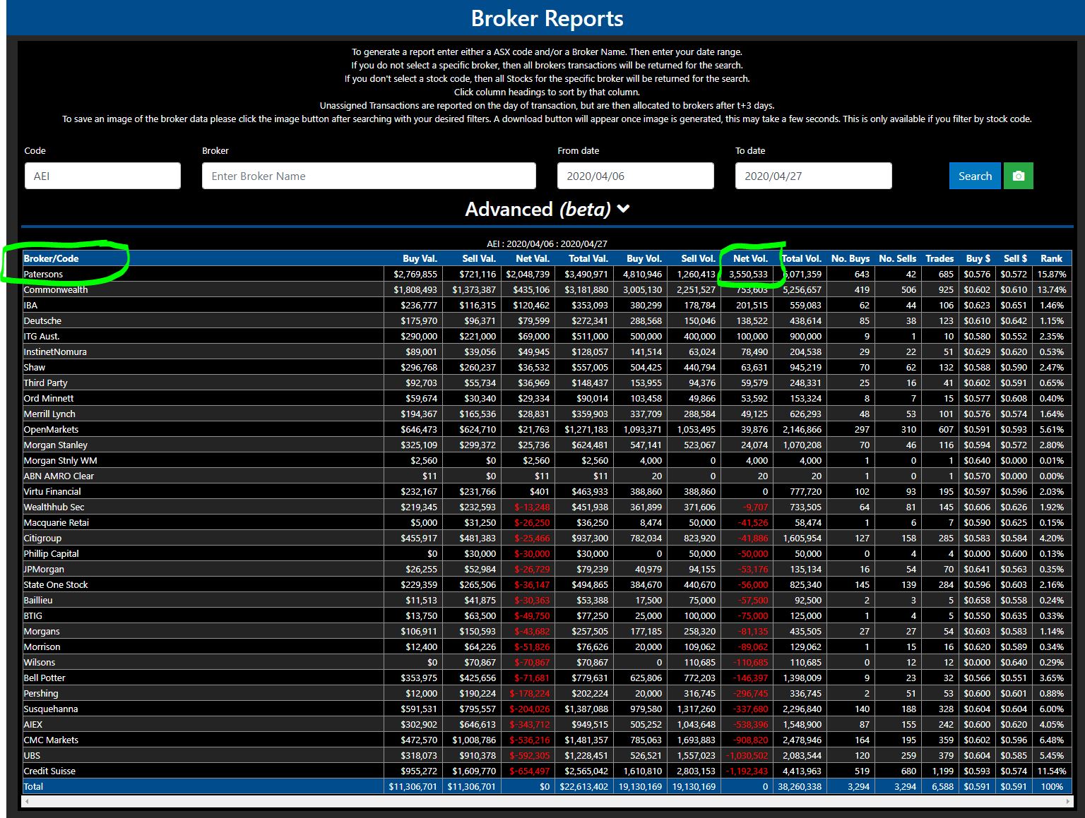The image size is (1085, 818).
Task: Click the Susquehanna broker name
Action: [51, 709]
